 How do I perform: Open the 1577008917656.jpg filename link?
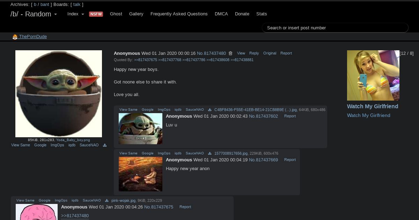coord(231,153)
